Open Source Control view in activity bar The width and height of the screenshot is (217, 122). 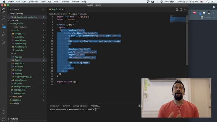click(x=4, y=26)
